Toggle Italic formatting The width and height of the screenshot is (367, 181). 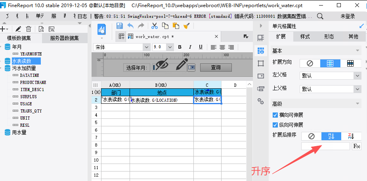click(x=190, y=47)
